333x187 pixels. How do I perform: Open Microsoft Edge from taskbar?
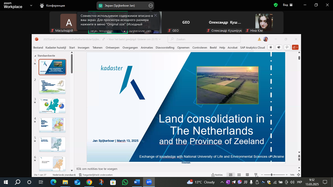coord(53,182)
